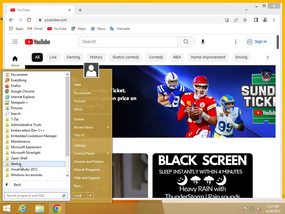Search with your voice microphone
Screen dimensions: 285x214
[203, 42]
